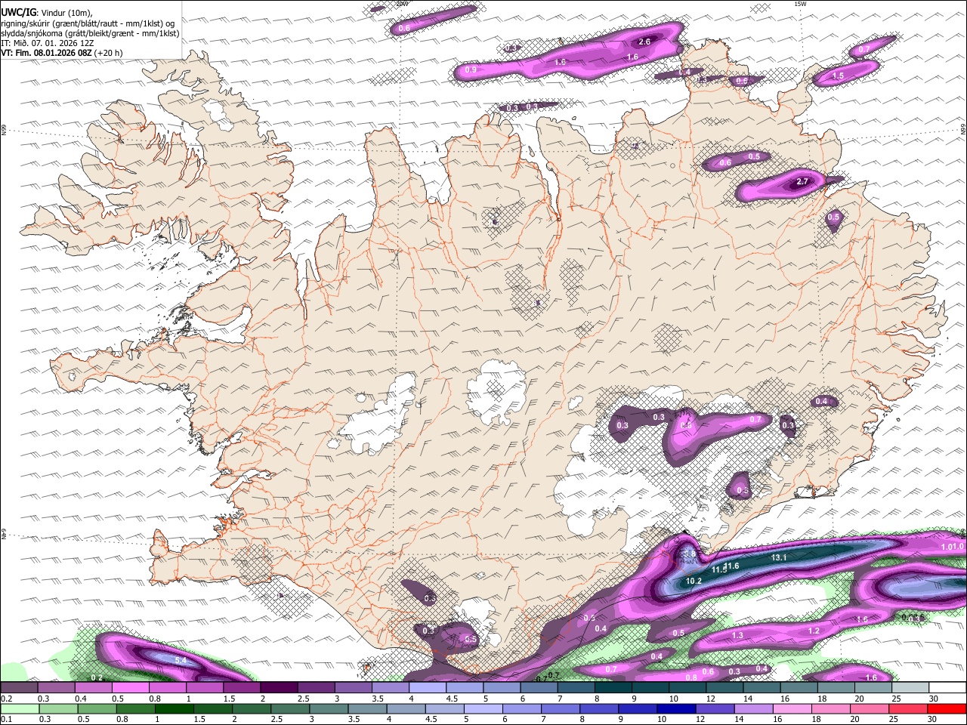Select the lavender swatch labeled 4 in upper legend row
The image size is (967, 725).
pos(427,687)
